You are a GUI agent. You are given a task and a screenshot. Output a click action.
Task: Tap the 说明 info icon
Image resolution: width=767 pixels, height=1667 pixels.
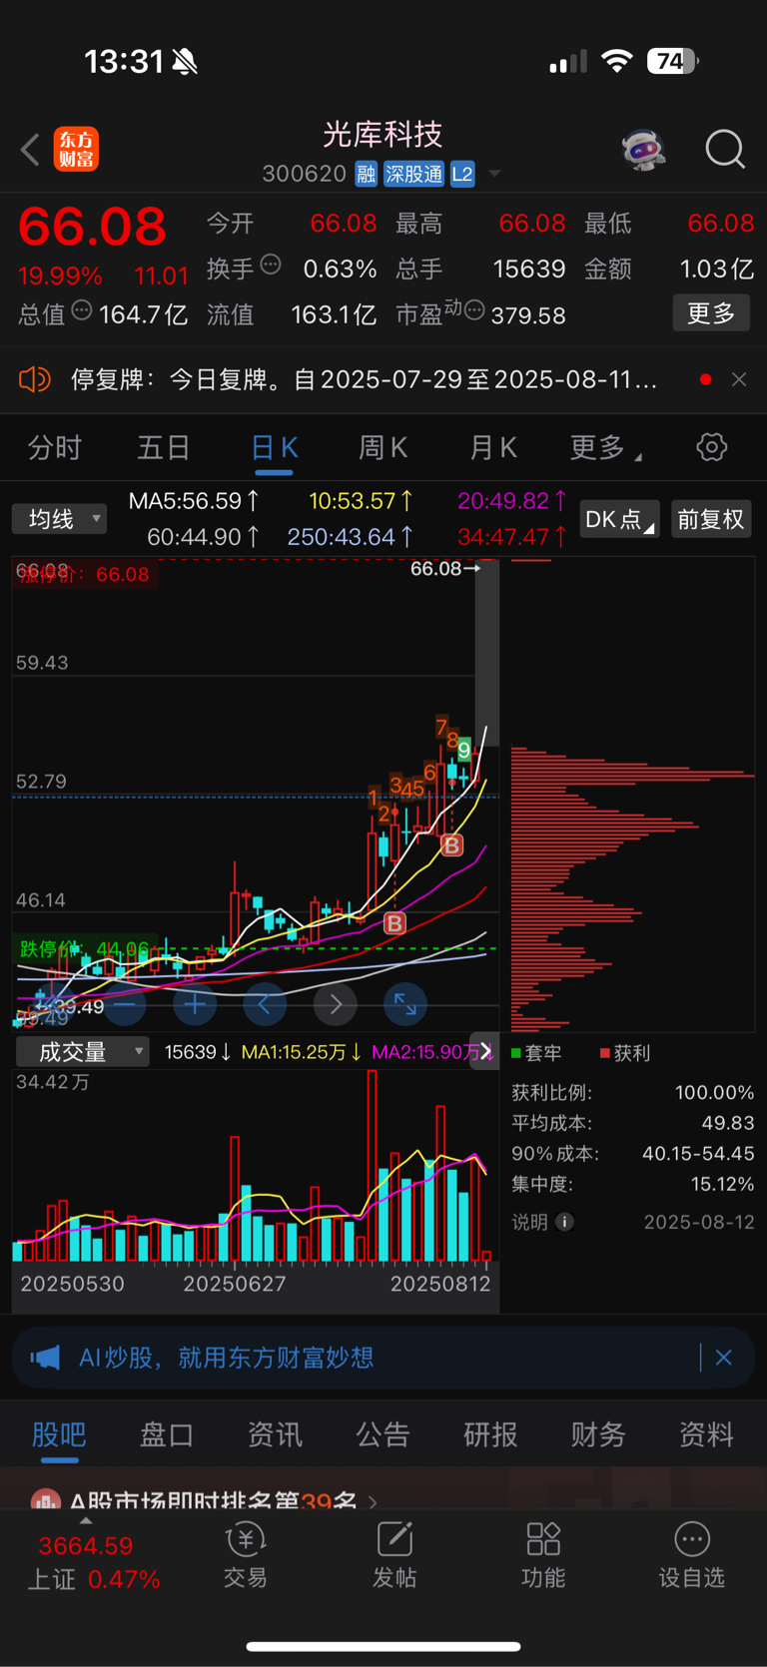tap(564, 1222)
